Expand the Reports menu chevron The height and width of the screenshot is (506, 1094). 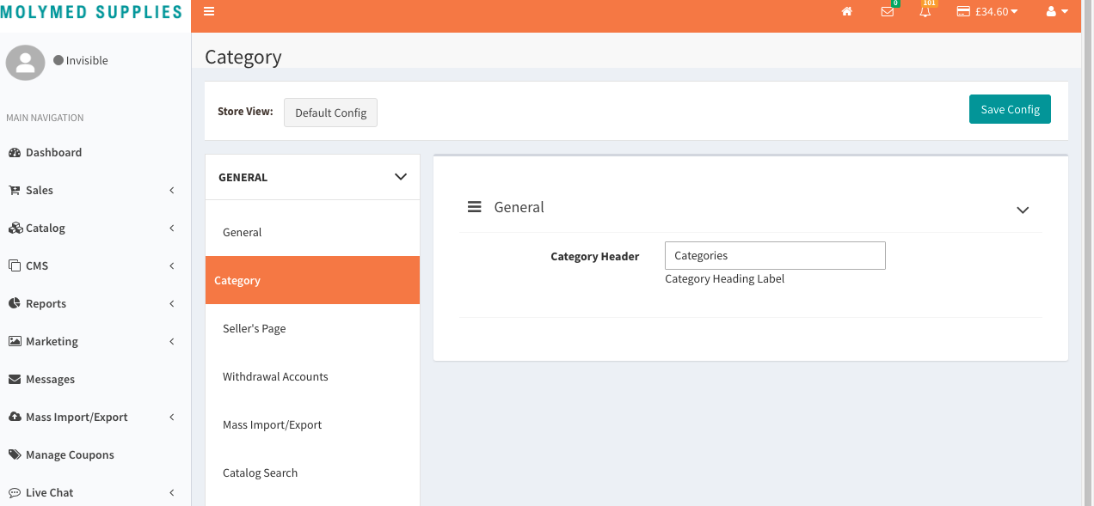click(x=172, y=303)
